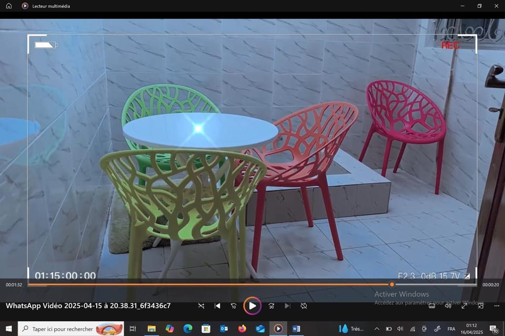
Task: Skip forward 30 seconds
Action: tap(271, 306)
